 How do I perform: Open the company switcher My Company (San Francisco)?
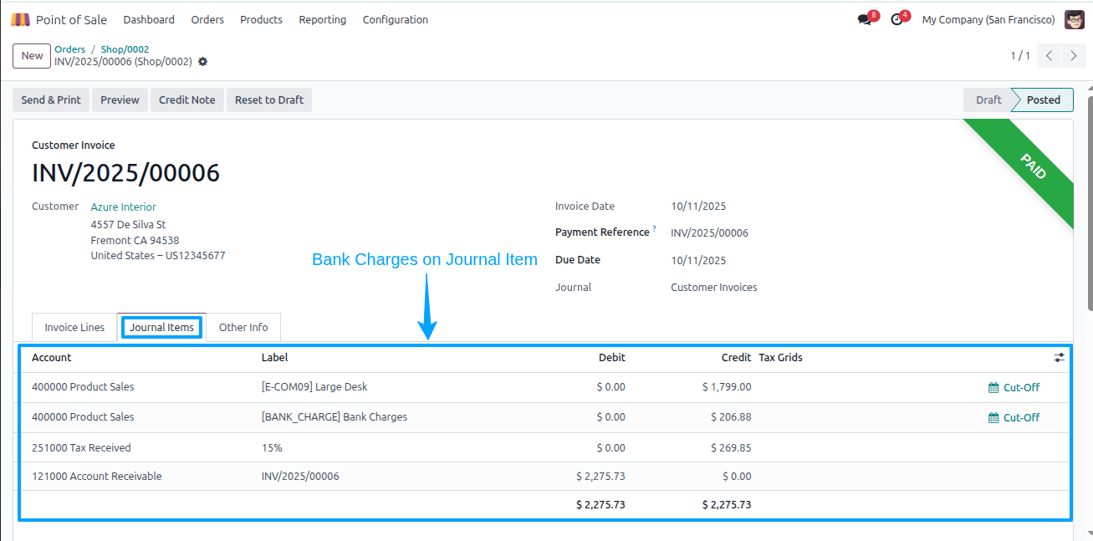pyautogui.click(x=988, y=19)
